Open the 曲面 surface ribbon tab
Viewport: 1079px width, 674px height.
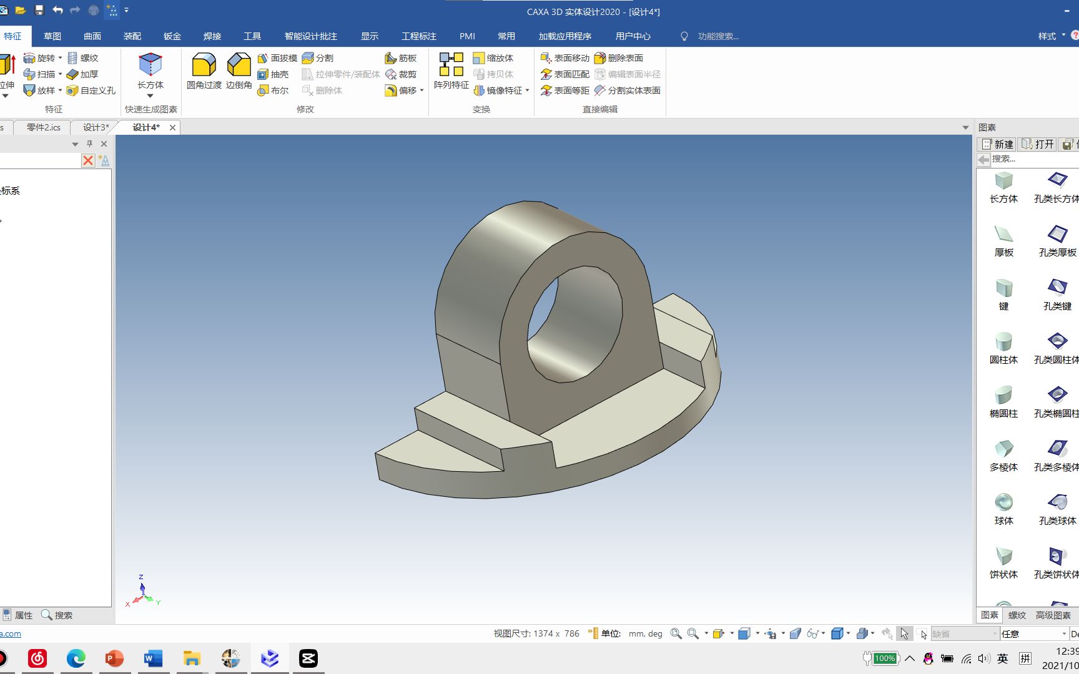(92, 36)
